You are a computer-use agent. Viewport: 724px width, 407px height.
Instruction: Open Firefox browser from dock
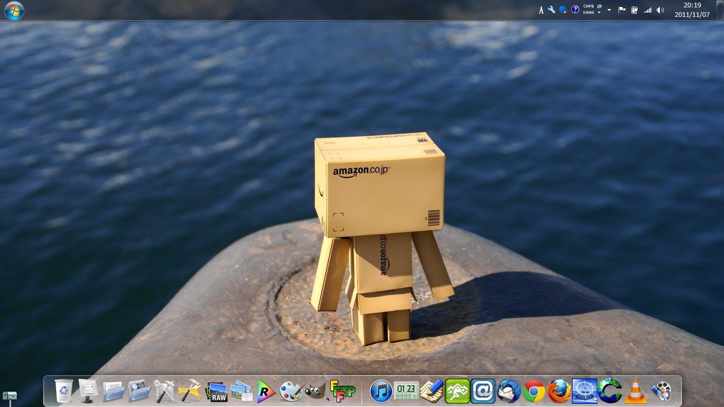559,392
